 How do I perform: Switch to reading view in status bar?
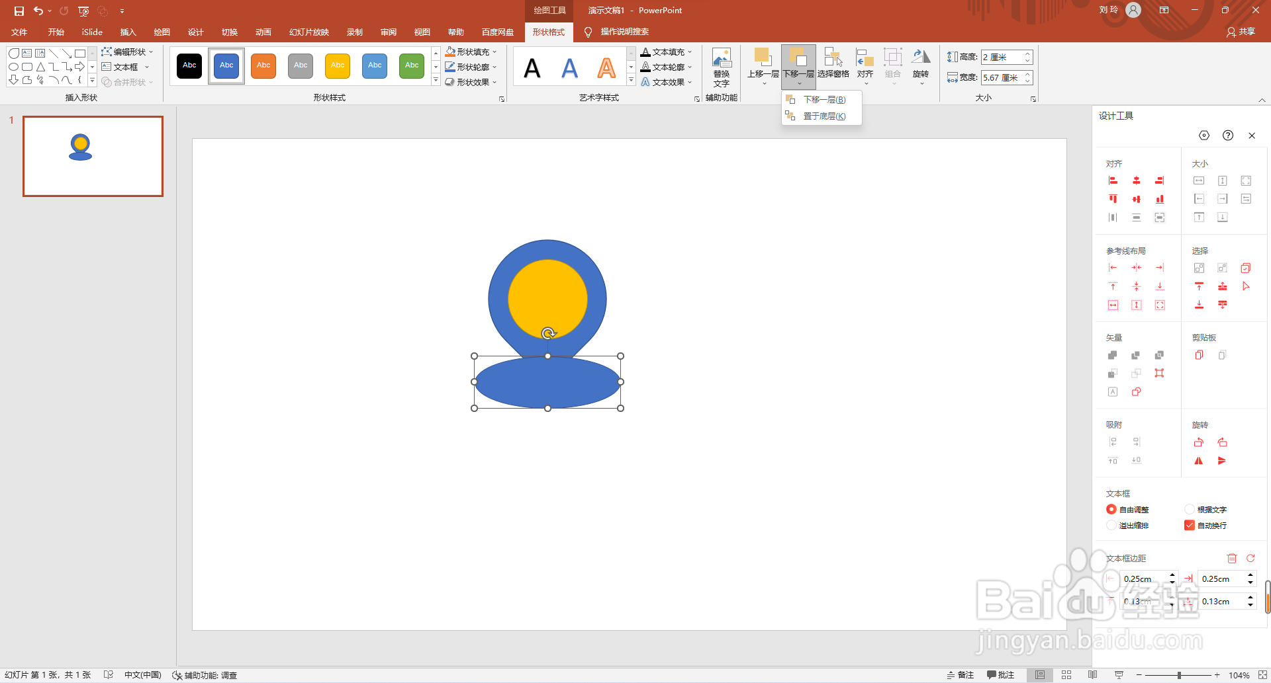click(x=1092, y=674)
